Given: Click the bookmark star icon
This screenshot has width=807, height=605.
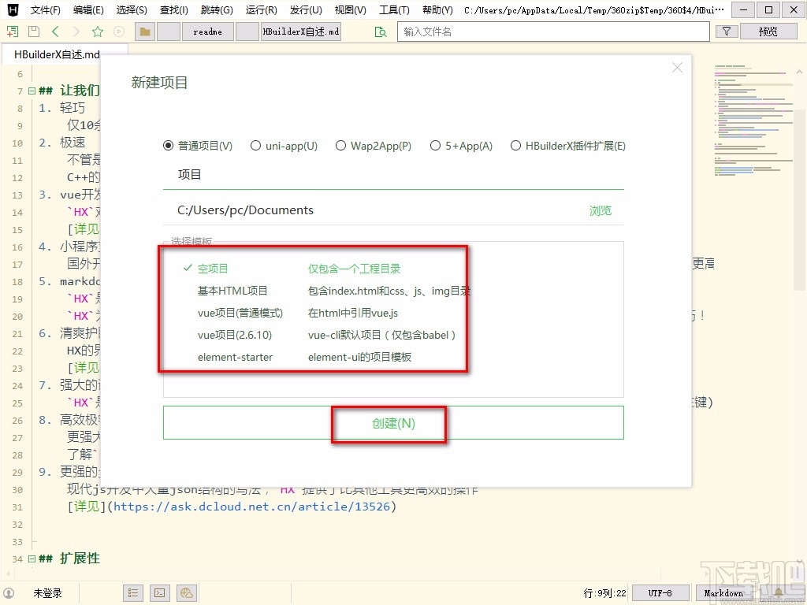Looking at the screenshot, I should pos(97,32).
